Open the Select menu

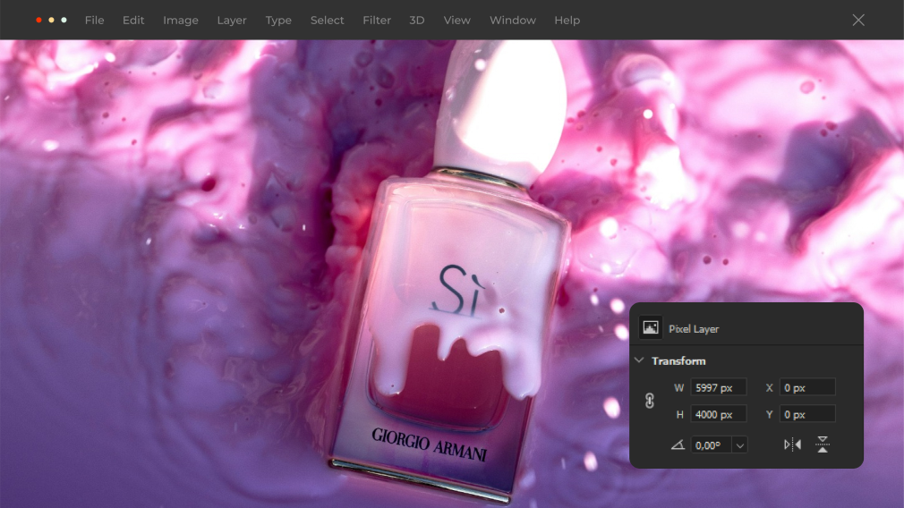(x=327, y=21)
